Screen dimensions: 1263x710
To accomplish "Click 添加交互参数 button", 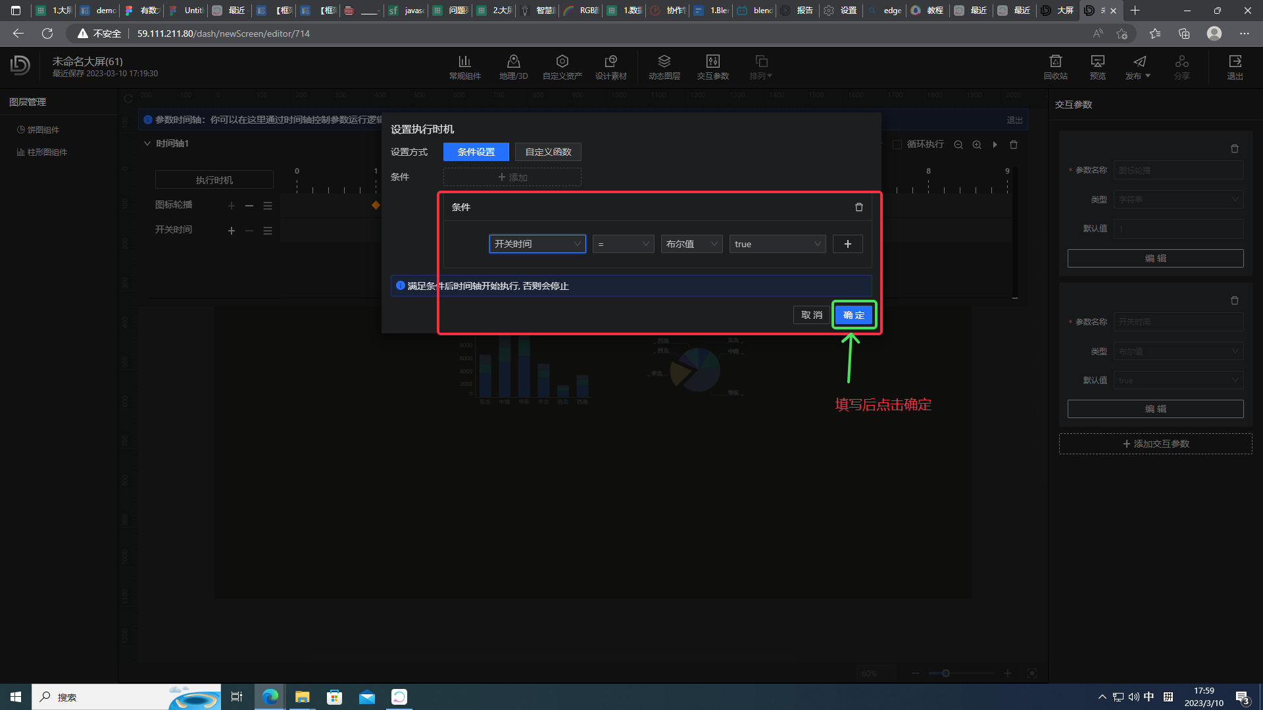I will point(1156,444).
